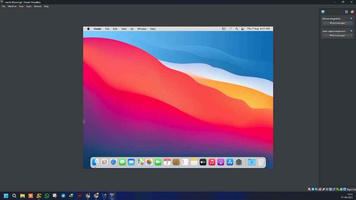The image size is (356, 200).
Task: Open Podcasts from the Dock
Action: (x=221, y=162)
